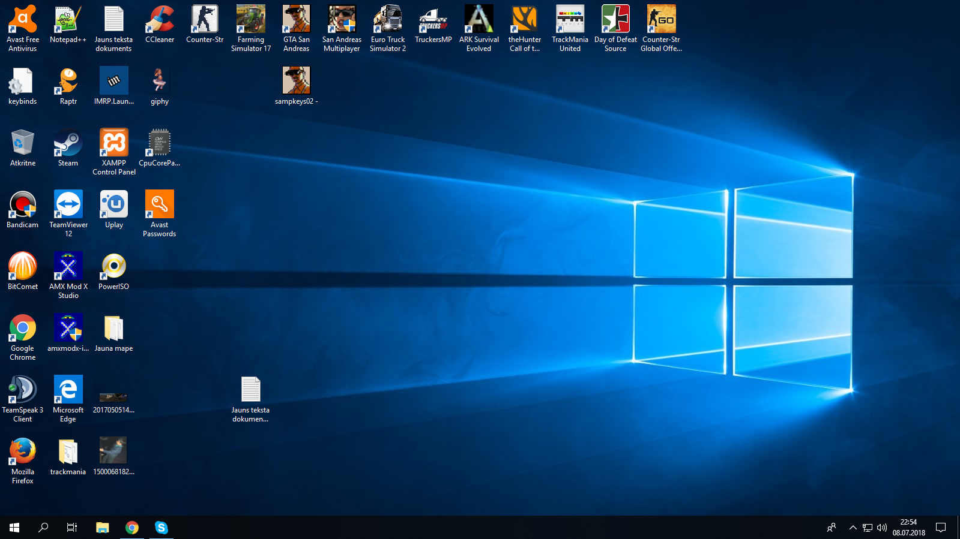The image size is (960, 539).
Task: Select TruckersMP desktop icon
Action: (x=433, y=24)
